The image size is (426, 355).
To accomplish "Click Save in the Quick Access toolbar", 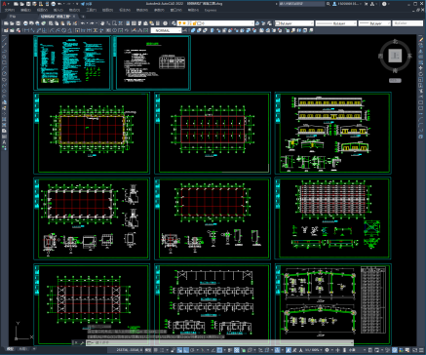I will tap(28, 4).
